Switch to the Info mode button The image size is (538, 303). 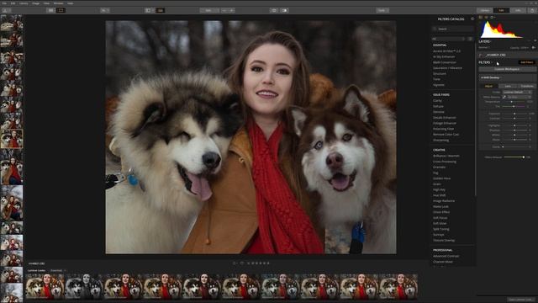pyautogui.click(x=518, y=10)
